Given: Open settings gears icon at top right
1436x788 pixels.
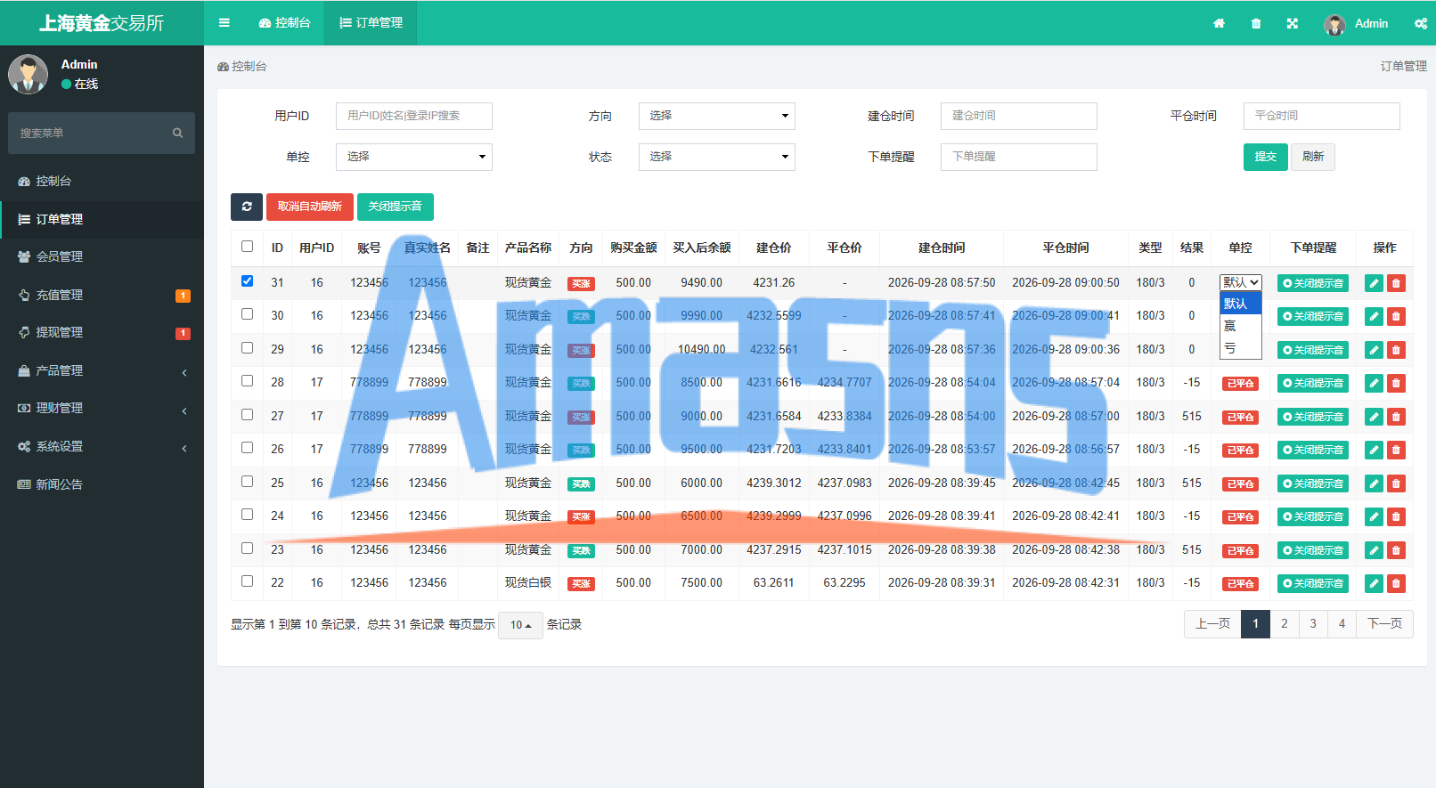Looking at the screenshot, I should tap(1421, 24).
